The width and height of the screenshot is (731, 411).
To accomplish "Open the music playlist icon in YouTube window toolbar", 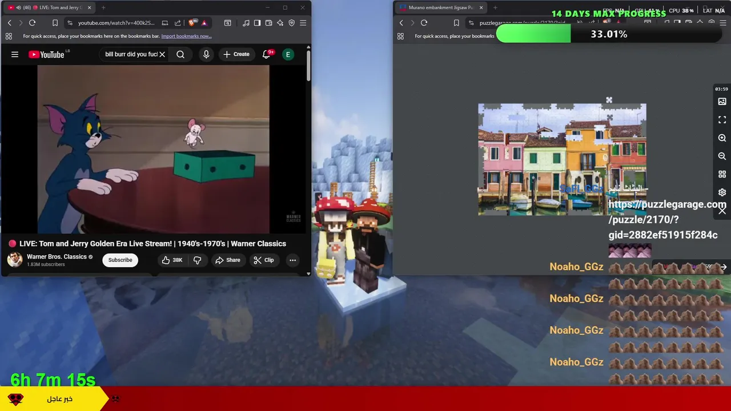I will pos(246,23).
